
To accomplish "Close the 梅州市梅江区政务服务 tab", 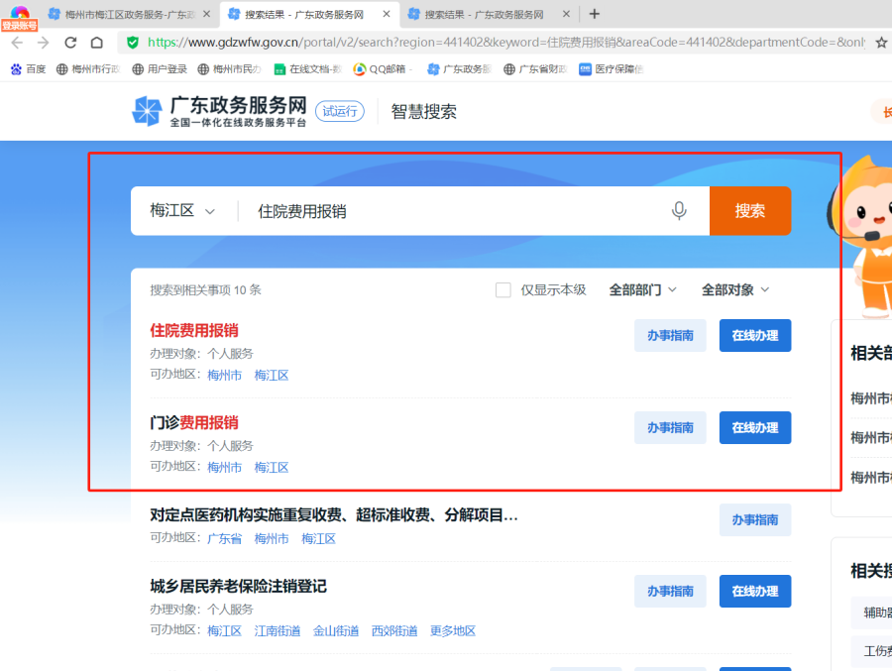I will [x=206, y=14].
